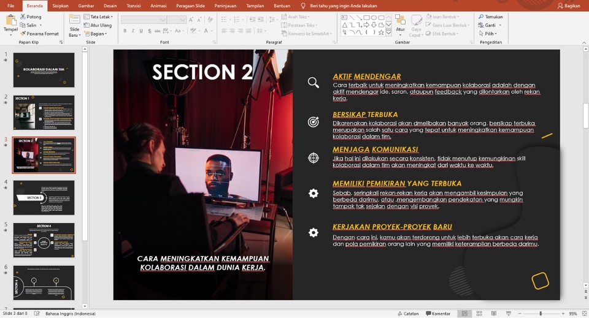This screenshot has height=318, width=589.
Task: Toggle underline text formatting
Action: pyautogui.click(x=141, y=31)
